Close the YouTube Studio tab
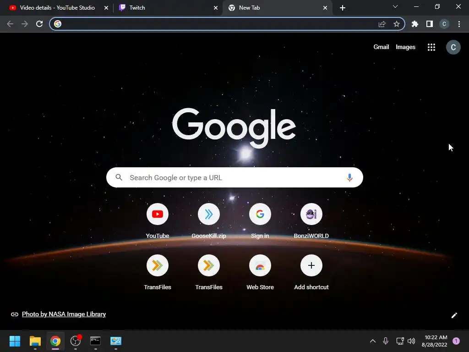This screenshot has height=352, width=469. point(106,8)
